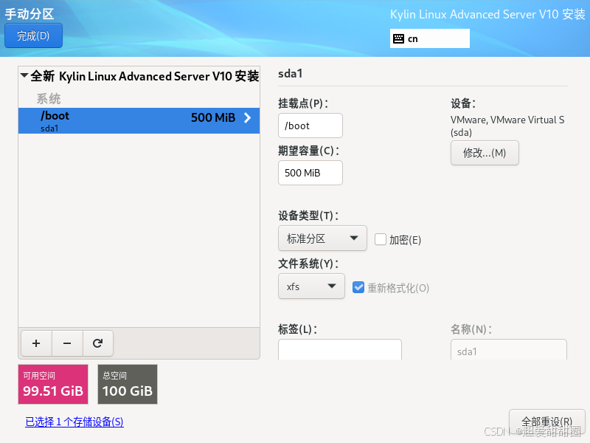Screen dimensions: 590x443
Task: Click the sda1 heading text
Action: coord(290,73)
